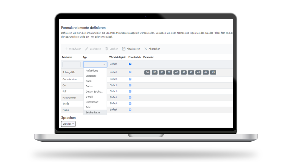Choose Unterschrift type option

point(95,102)
